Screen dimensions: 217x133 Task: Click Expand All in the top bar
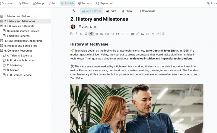[x=105, y=4]
